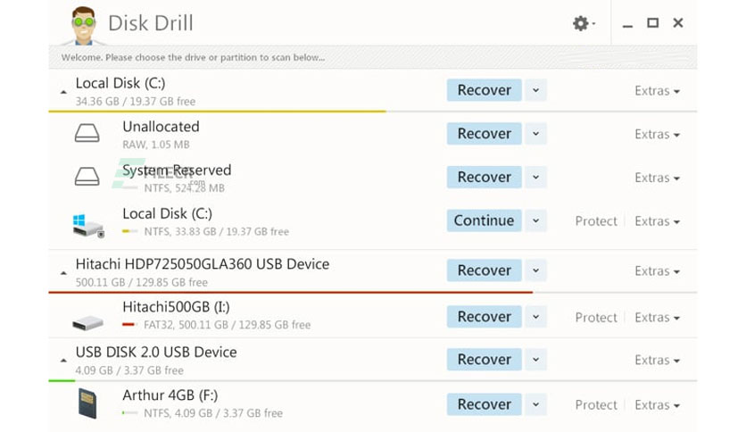
Task: Collapse the Hitachi HDP725050GLA360 USB Device group
Action: 63,273
